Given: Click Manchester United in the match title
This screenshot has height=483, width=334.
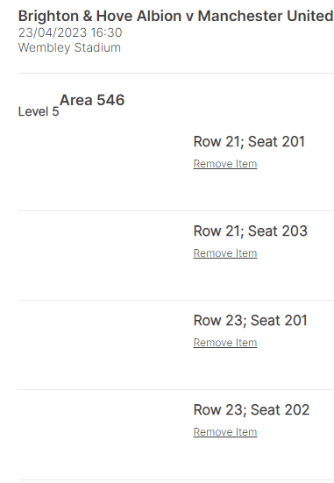Looking at the screenshot, I should [266, 16].
